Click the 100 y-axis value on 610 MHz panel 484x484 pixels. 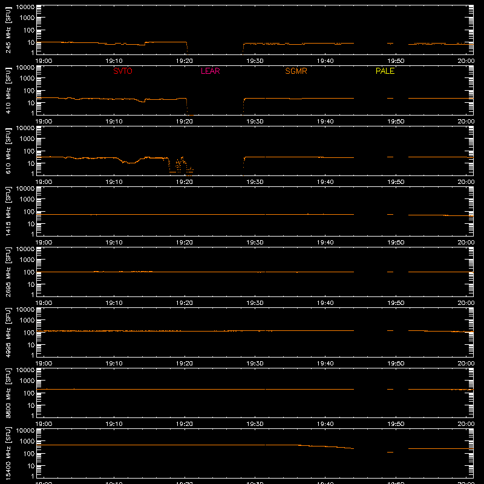tap(29, 151)
